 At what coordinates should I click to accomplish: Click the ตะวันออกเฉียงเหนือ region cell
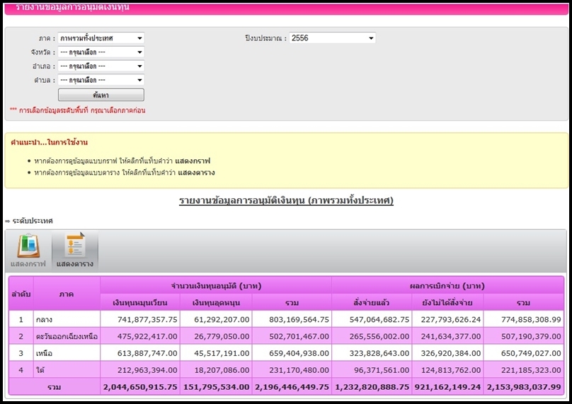point(67,336)
